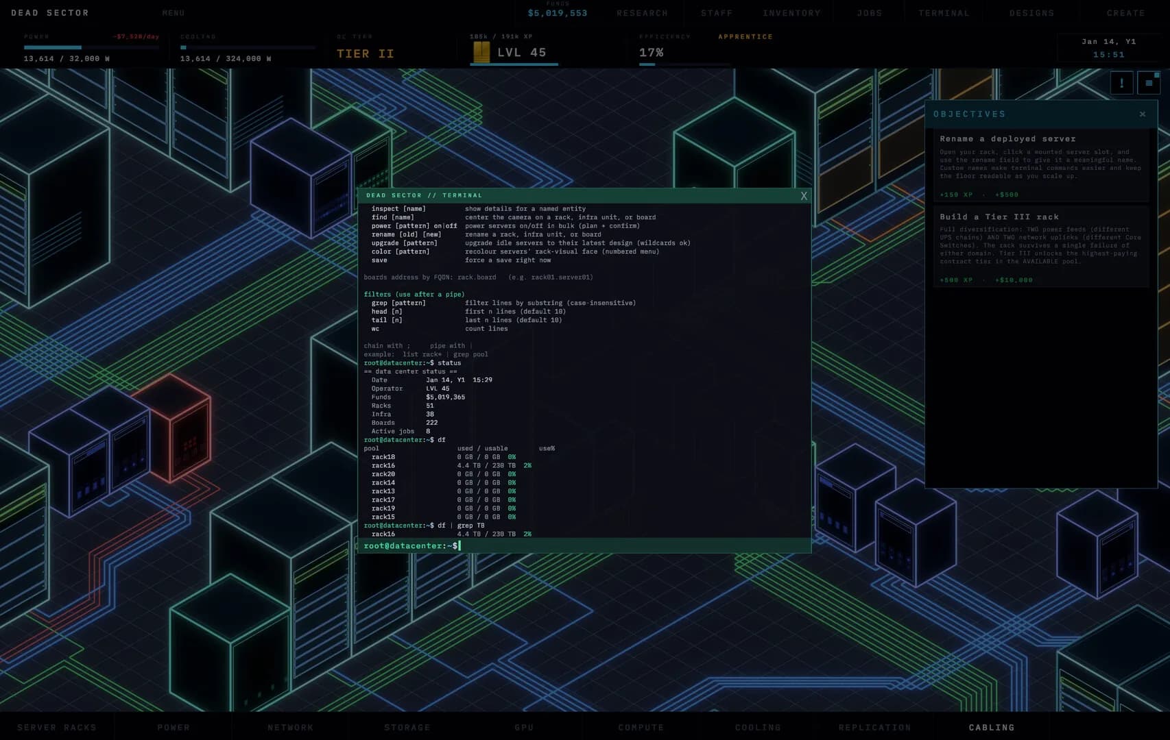This screenshot has width=1170, height=740.
Task: Select the GPU build tab
Action: tap(524, 728)
